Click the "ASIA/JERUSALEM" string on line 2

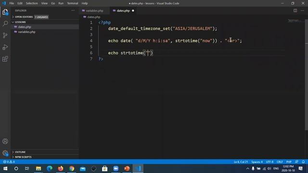(192, 29)
